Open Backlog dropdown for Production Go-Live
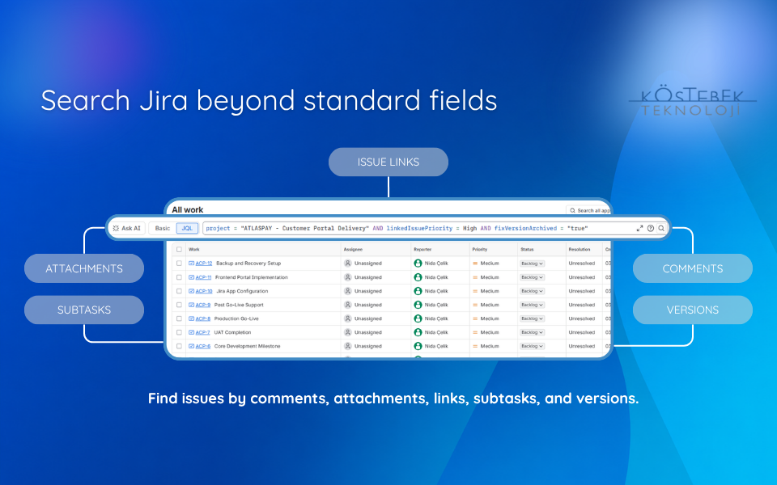This screenshot has width=777, height=485. (x=533, y=318)
